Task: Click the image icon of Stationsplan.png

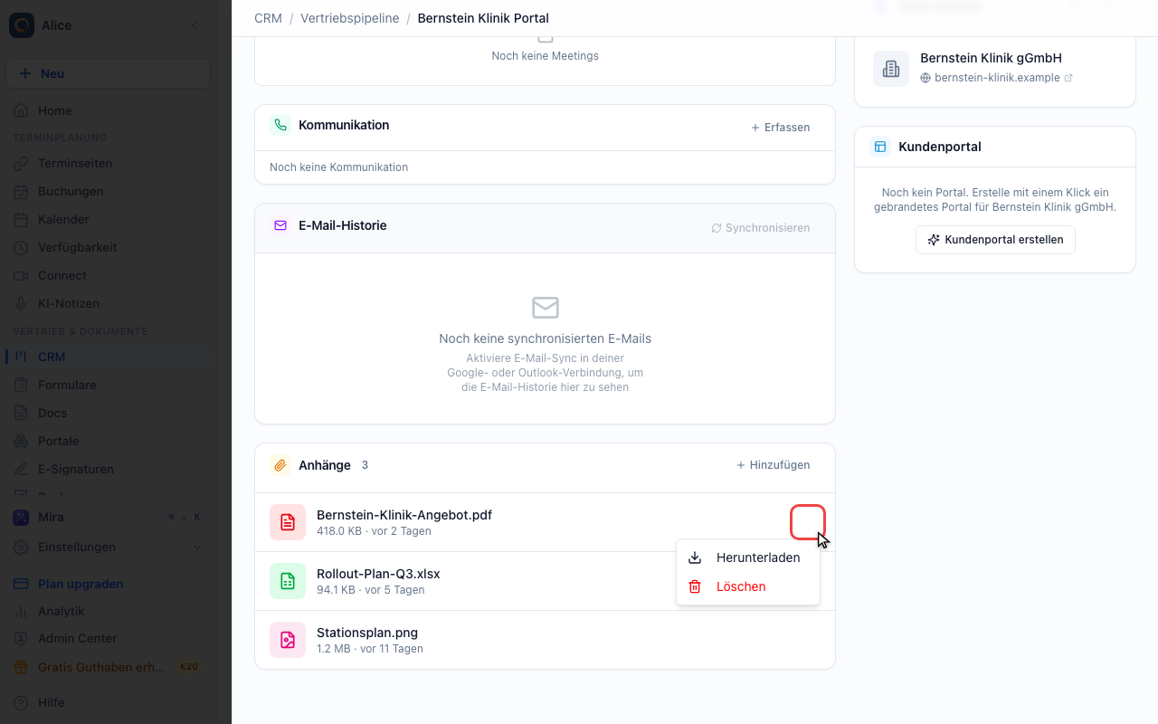Action: (288, 640)
